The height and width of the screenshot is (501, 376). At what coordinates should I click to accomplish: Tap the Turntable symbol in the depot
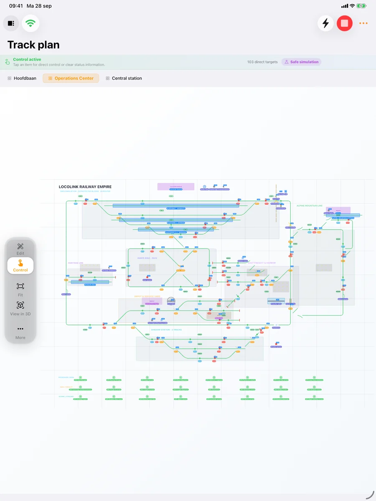click(171, 301)
